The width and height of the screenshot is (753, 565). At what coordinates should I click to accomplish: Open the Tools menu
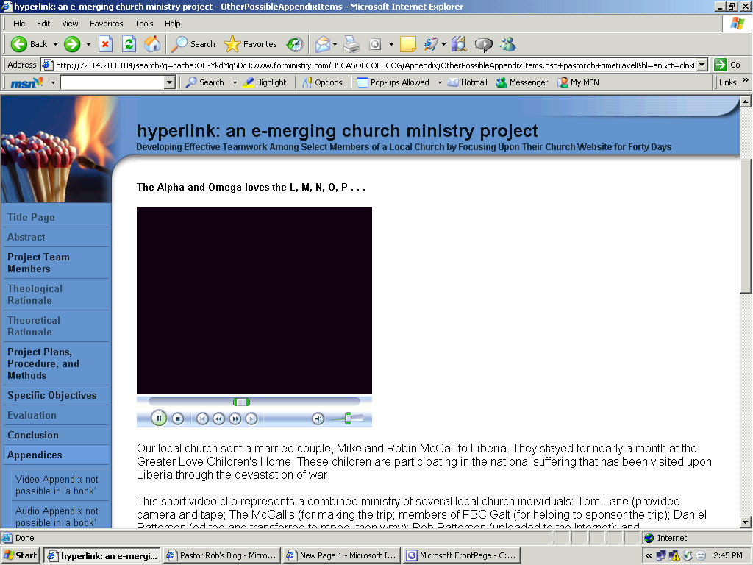point(144,24)
